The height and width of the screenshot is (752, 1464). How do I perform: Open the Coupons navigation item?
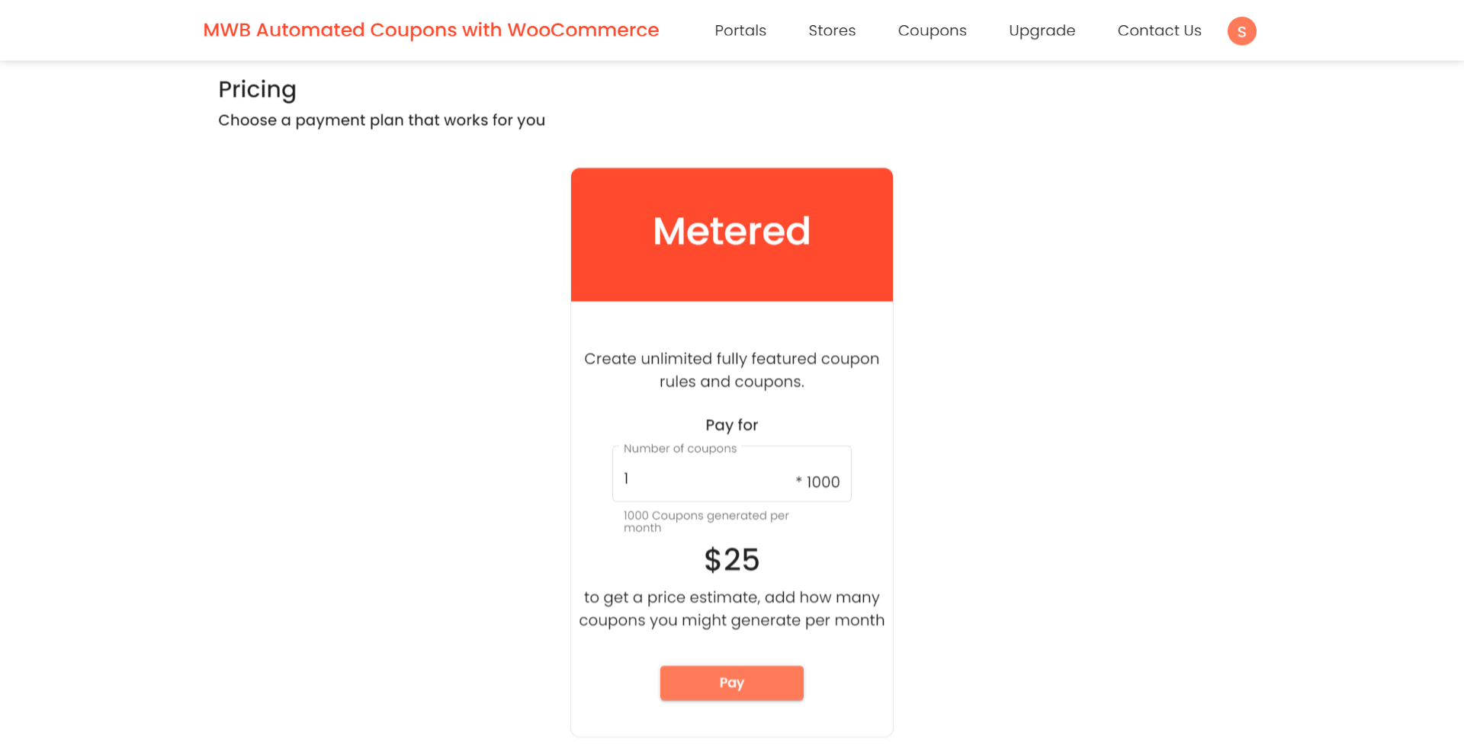click(932, 30)
